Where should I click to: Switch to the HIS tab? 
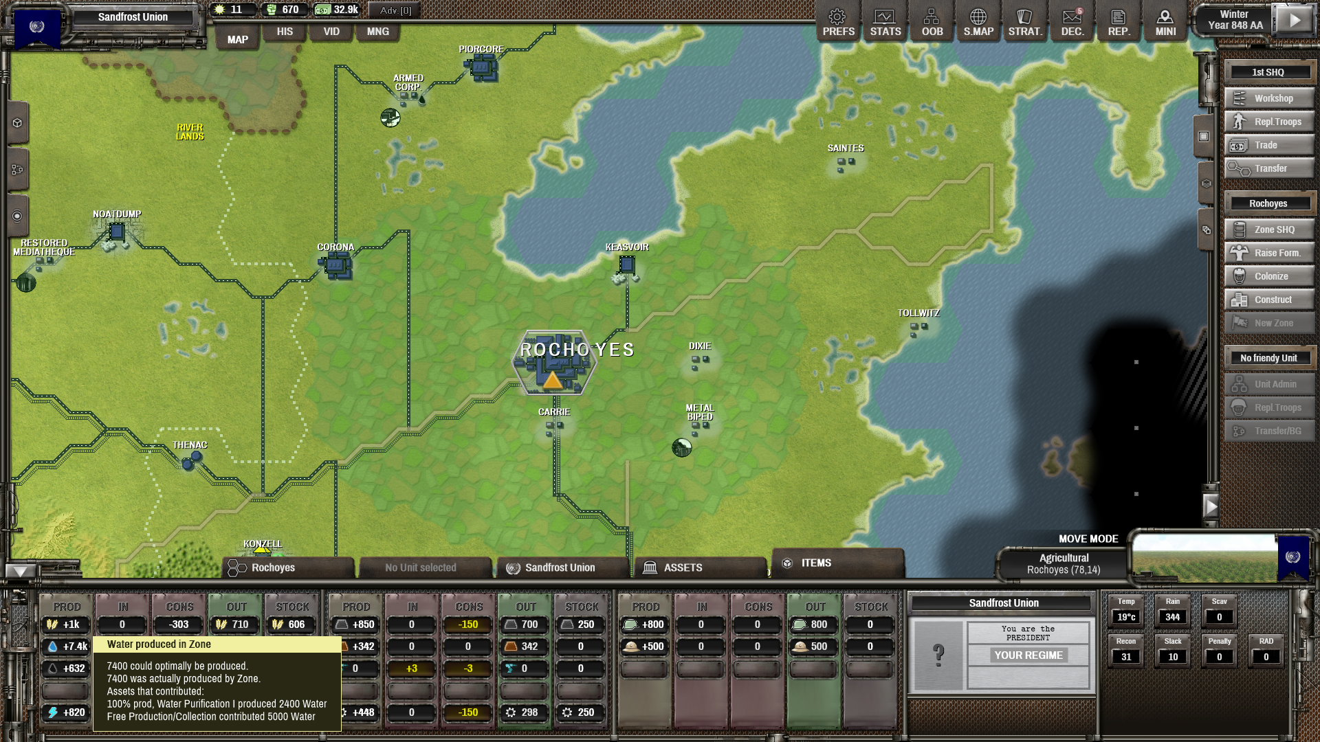285,32
